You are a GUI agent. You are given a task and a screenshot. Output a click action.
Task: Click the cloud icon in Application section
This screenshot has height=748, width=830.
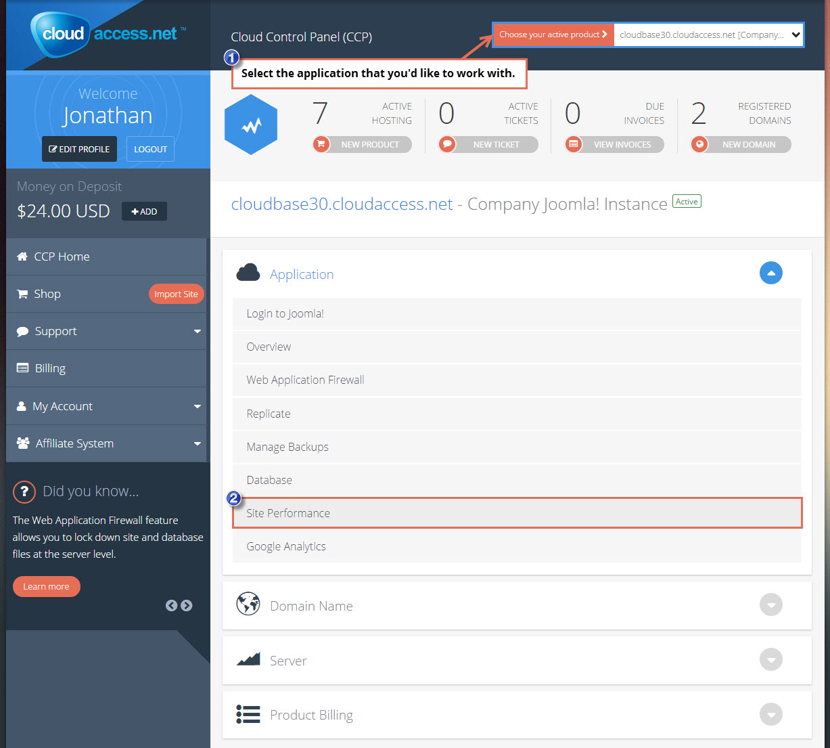pyautogui.click(x=248, y=273)
